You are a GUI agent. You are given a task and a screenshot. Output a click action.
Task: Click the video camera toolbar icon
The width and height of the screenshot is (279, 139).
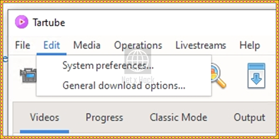tap(28, 75)
